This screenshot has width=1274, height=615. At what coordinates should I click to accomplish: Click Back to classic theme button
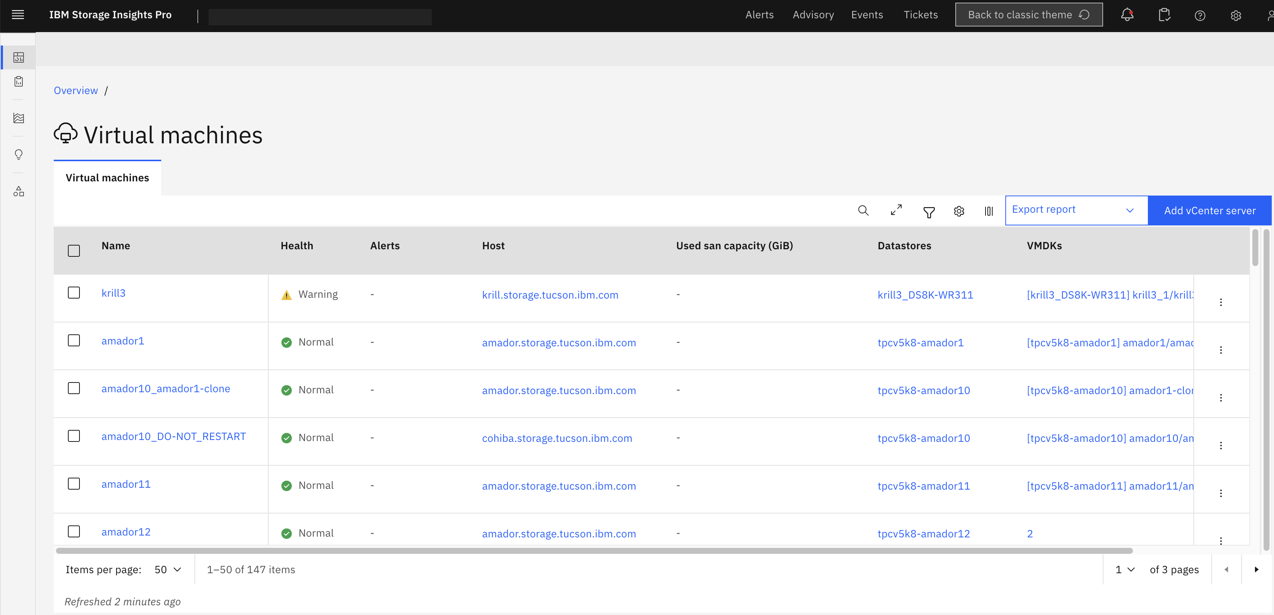(1029, 15)
